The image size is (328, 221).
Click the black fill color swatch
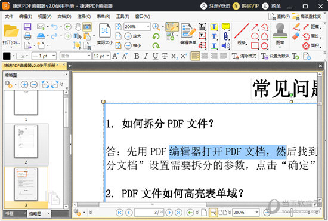click(x=7, y=56)
